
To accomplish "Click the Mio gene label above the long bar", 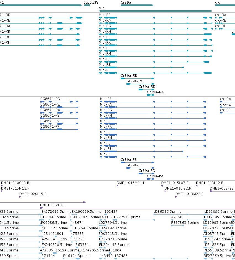I will [101, 8].
